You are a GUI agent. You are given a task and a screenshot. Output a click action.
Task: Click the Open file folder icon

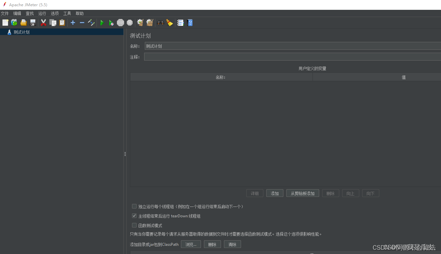coord(23,23)
